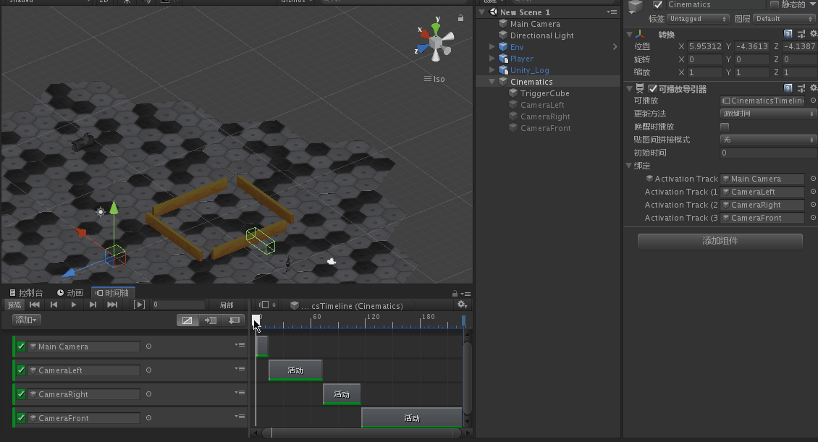Viewport: 818px width, 442px height.
Task: Open the Default layer dropdown
Action: pos(785,19)
